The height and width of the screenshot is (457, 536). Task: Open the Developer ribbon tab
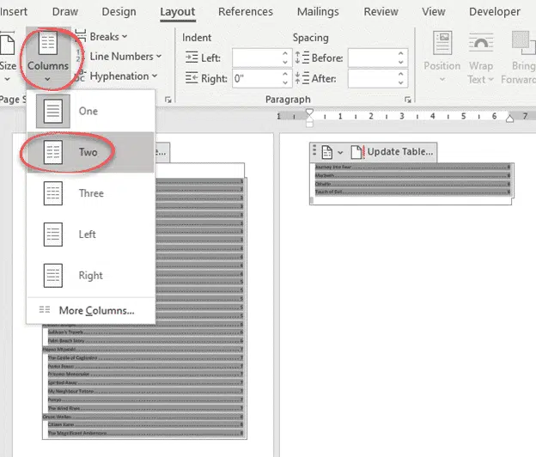tap(495, 12)
